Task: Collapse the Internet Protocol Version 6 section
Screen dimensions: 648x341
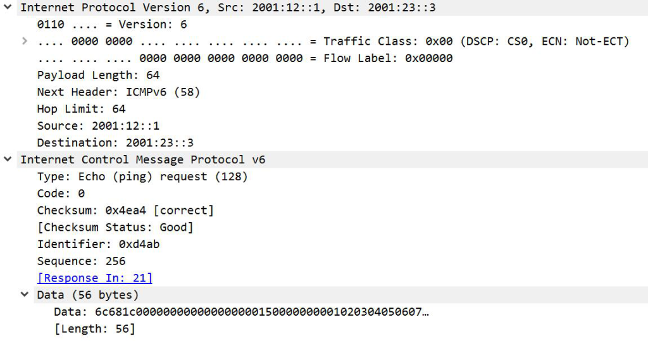Action: click(8, 7)
